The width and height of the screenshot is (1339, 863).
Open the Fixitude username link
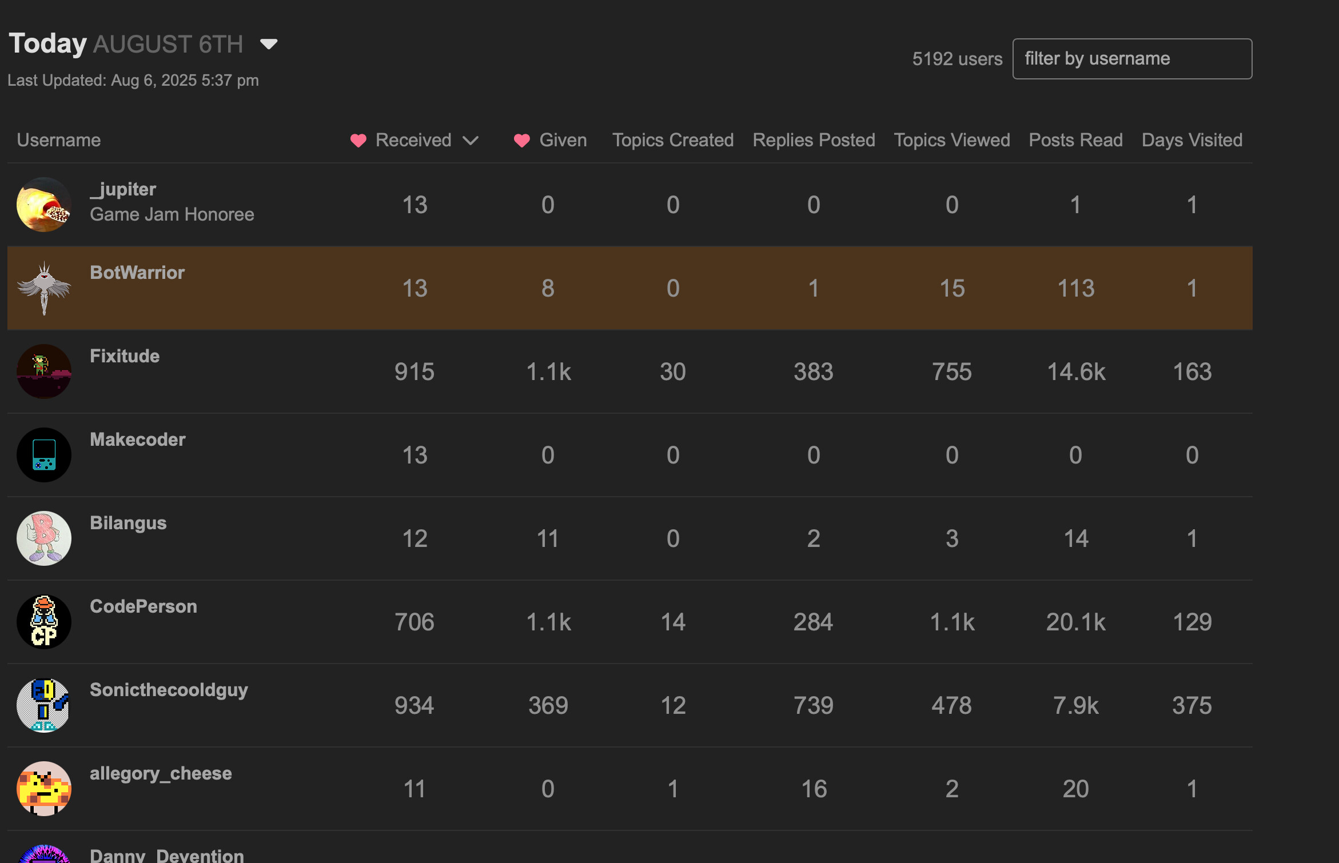125,356
